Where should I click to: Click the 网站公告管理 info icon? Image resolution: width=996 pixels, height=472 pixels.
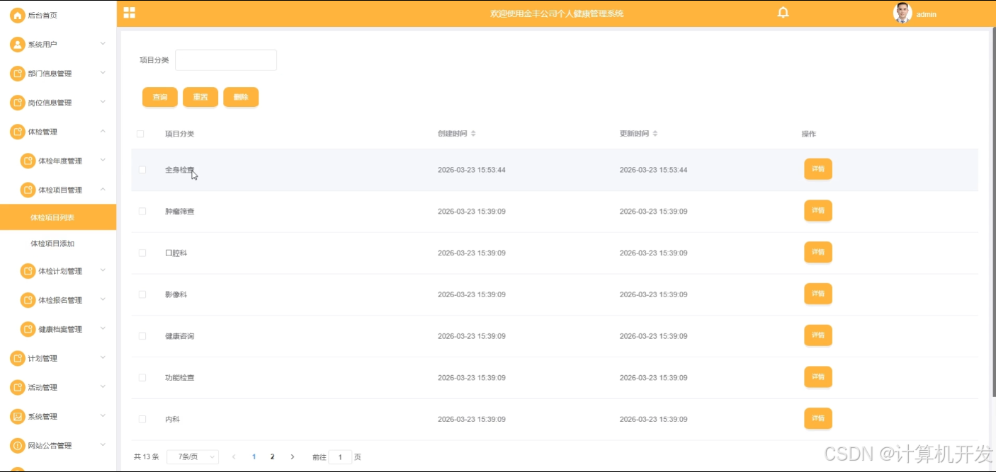pyautogui.click(x=18, y=445)
